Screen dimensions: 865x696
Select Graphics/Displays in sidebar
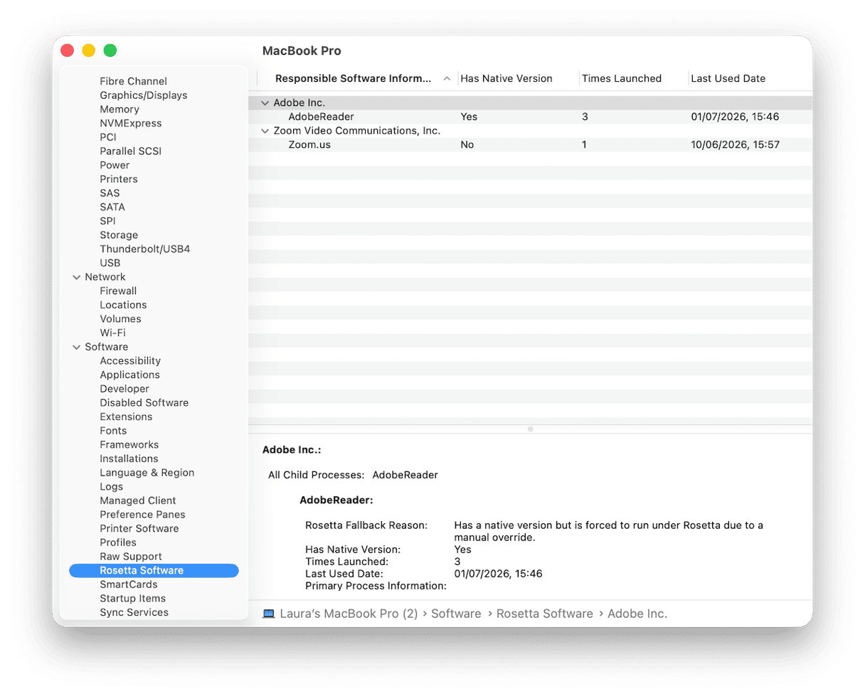[144, 95]
